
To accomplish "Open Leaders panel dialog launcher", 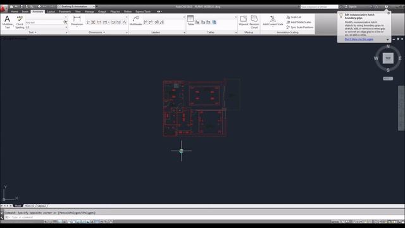I will click(x=184, y=32).
